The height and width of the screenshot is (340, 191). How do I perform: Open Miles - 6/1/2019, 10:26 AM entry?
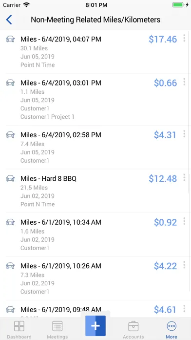95,278
